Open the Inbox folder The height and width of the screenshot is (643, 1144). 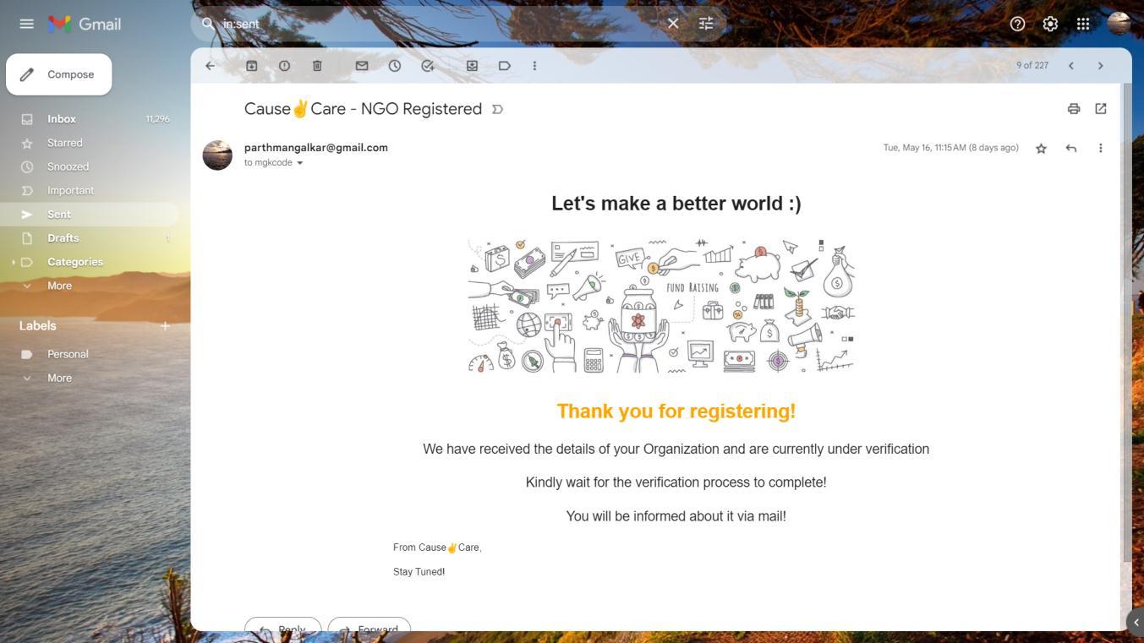tap(90, 119)
